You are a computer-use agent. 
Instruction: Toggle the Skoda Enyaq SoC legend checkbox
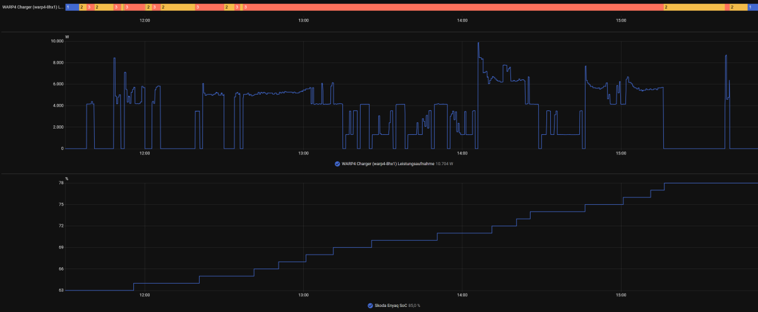[370, 306]
